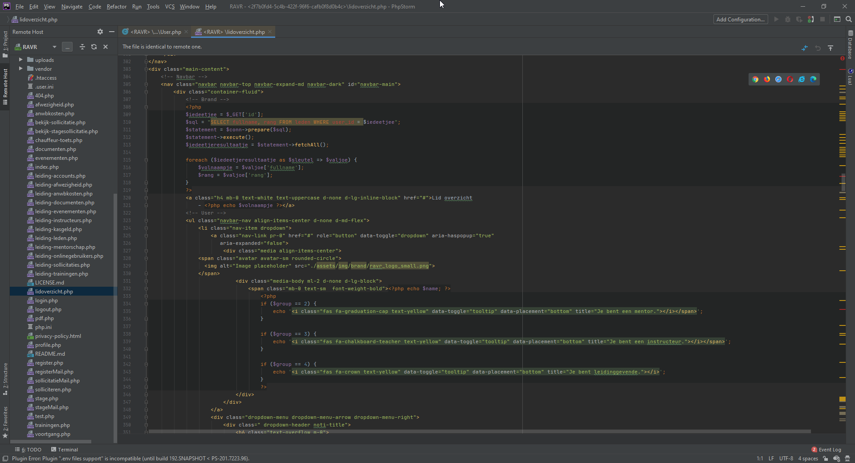Open the Event Log
855x463 pixels.
pos(826,450)
